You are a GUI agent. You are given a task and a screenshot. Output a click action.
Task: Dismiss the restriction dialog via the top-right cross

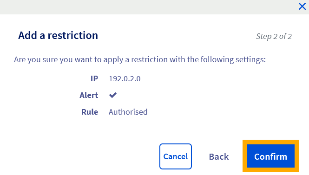tap(302, 6)
